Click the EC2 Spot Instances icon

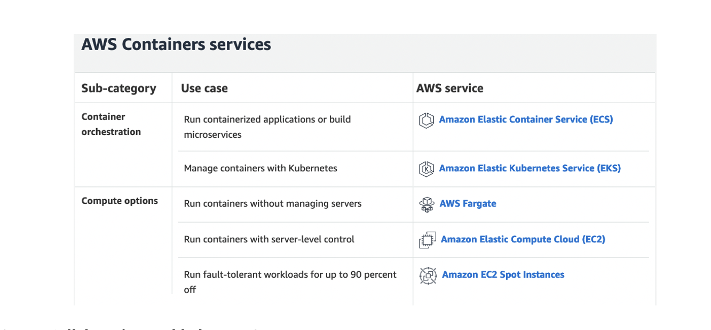(428, 275)
